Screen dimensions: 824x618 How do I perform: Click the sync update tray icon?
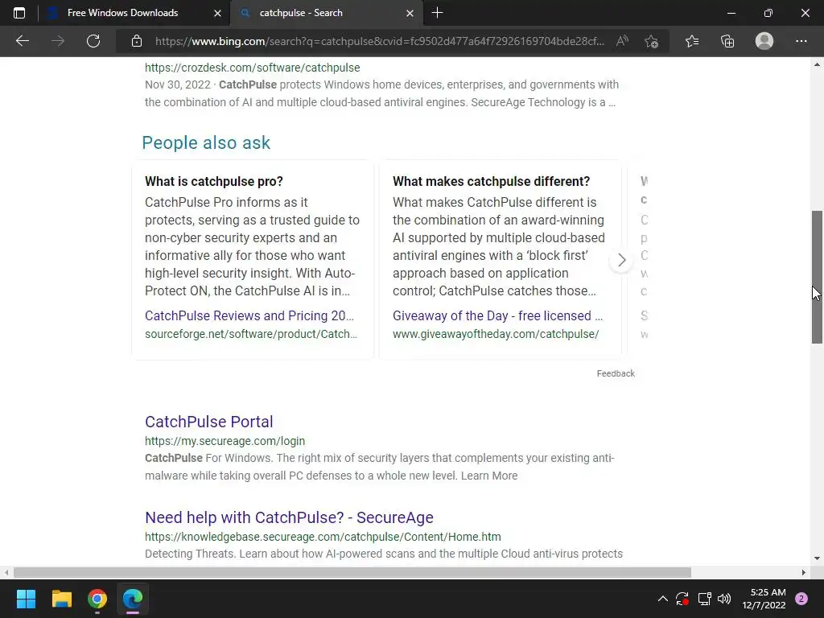pyautogui.click(x=682, y=599)
